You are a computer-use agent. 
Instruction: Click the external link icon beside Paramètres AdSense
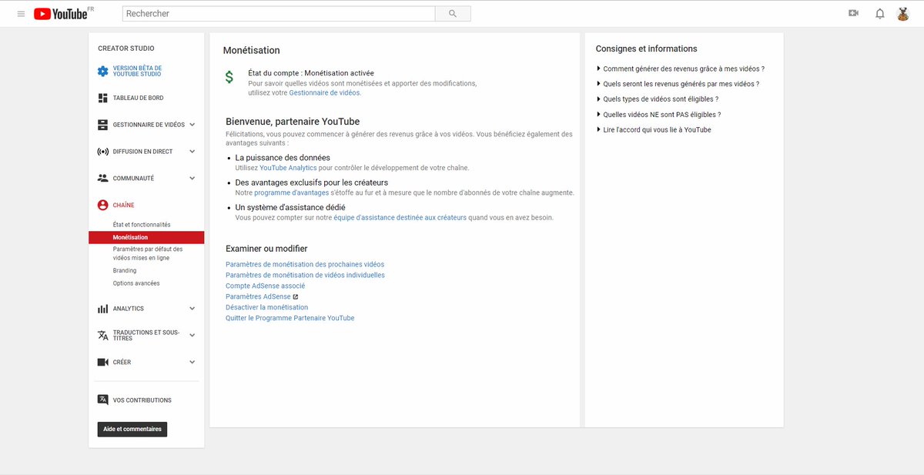pos(295,296)
